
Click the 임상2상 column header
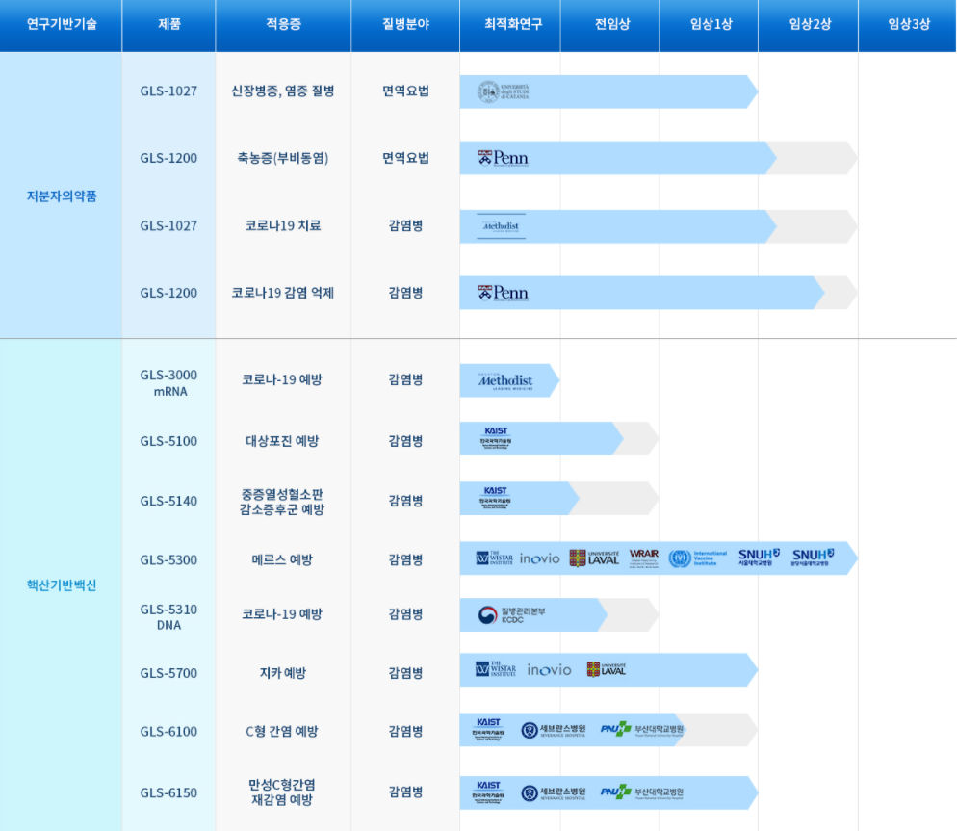[x=810, y=24]
